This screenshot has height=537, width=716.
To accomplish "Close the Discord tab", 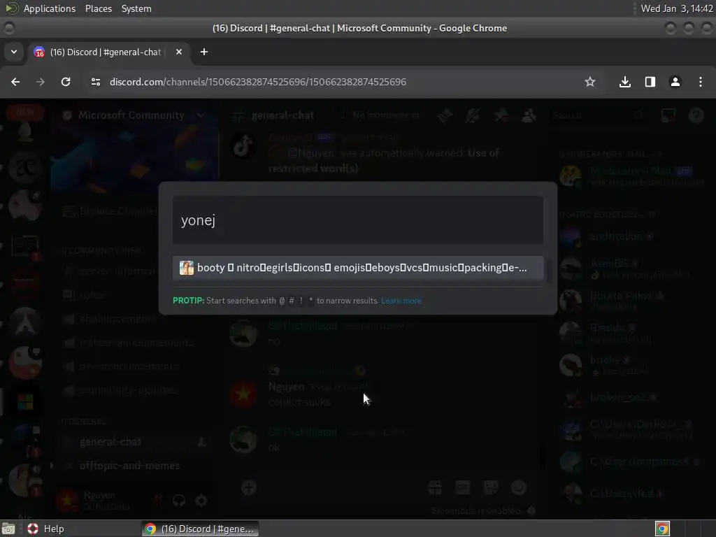I will pos(179,52).
